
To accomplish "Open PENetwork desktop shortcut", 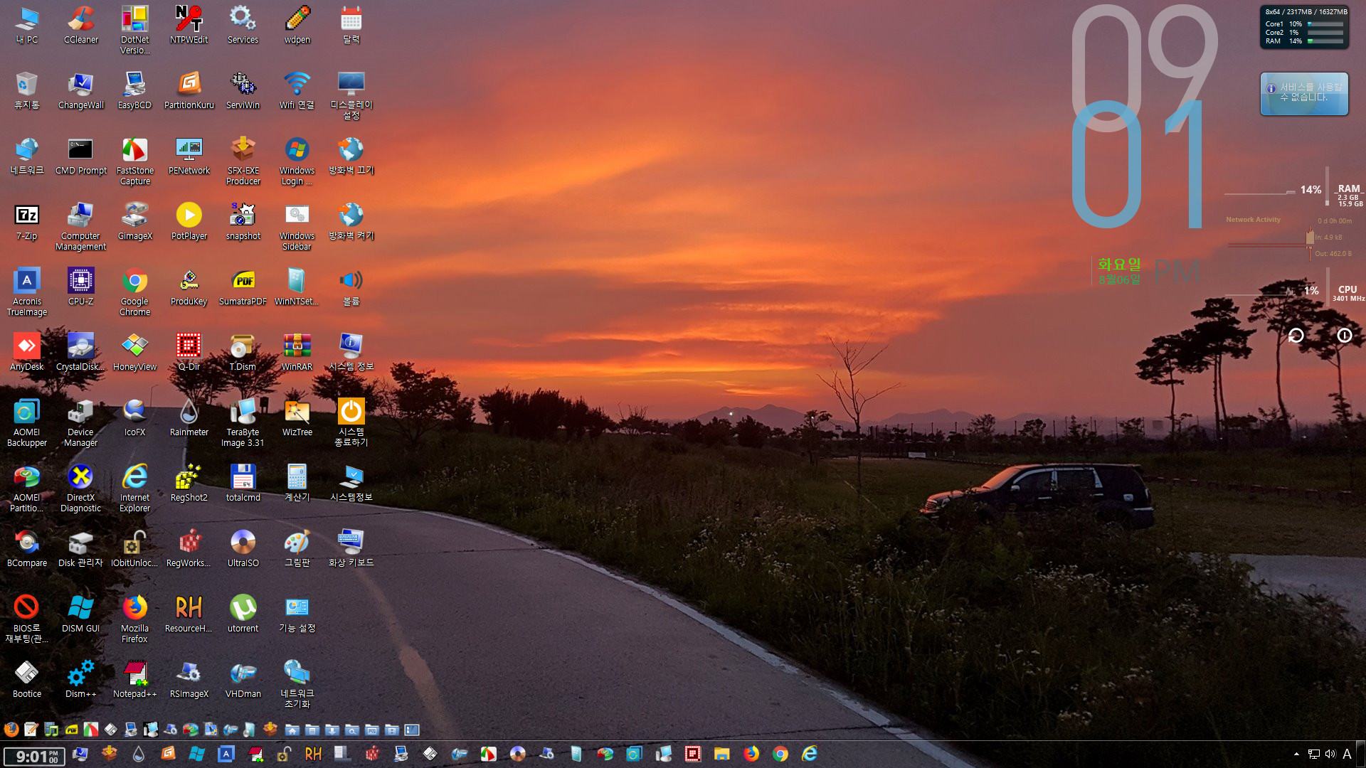I will coord(189,156).
